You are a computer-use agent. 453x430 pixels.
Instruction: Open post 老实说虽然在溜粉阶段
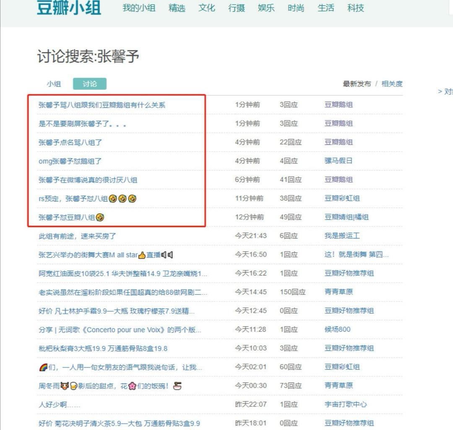123,292
